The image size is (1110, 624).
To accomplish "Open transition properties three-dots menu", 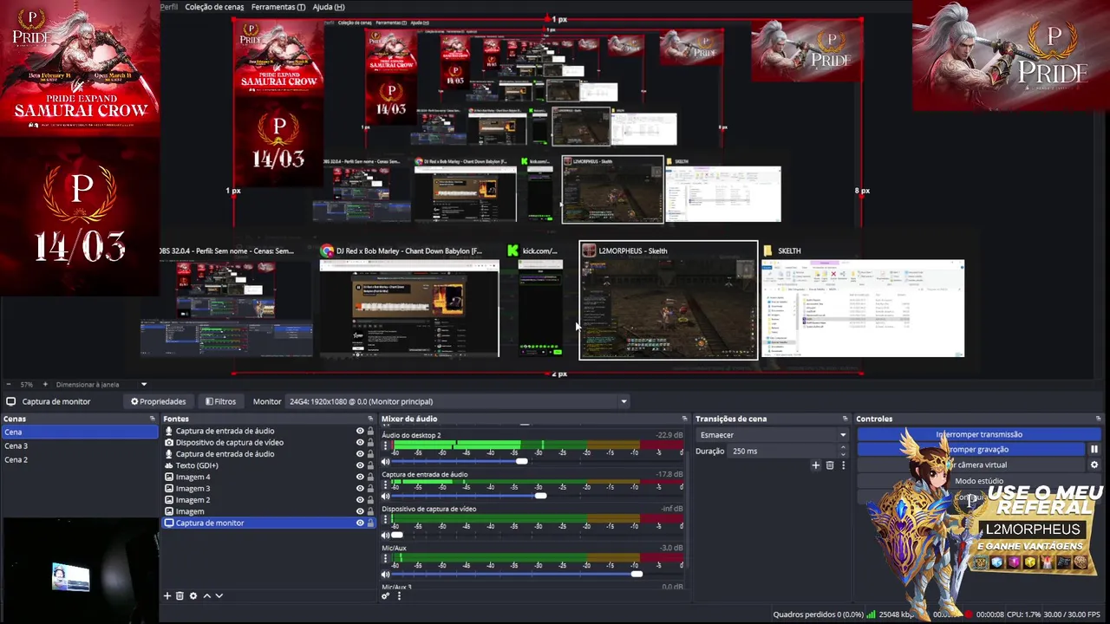I will pyautogui.click(x=843, y=465).
